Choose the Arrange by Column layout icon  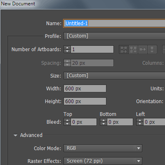[x=152, y=49]
